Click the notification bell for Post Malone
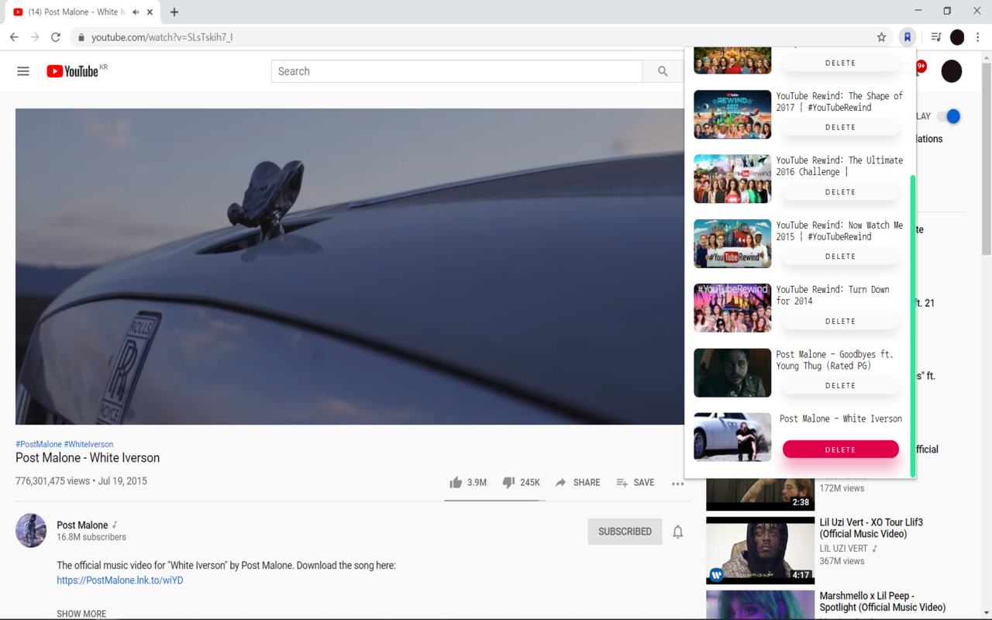The width and height of the screenshot is (992, 620). 677,532
